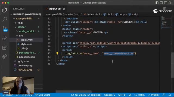This screenshot has width=174, height=97.
Task: Click the horizontal editor scrollbar thumb
Action: coord(74,92)
